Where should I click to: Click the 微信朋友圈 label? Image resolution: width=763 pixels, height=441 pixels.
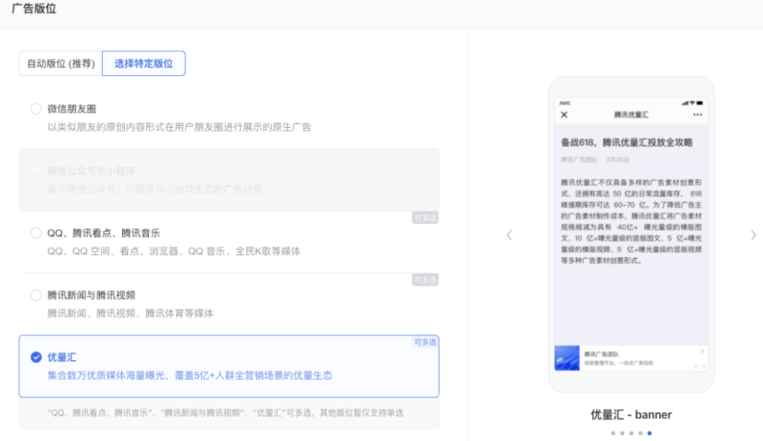(72, 109)
